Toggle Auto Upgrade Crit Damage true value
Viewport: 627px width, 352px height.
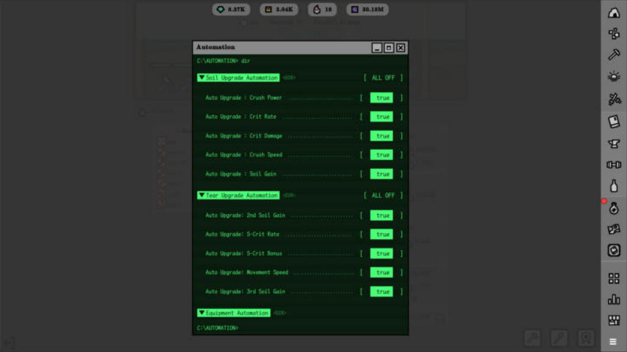[381, 136]
